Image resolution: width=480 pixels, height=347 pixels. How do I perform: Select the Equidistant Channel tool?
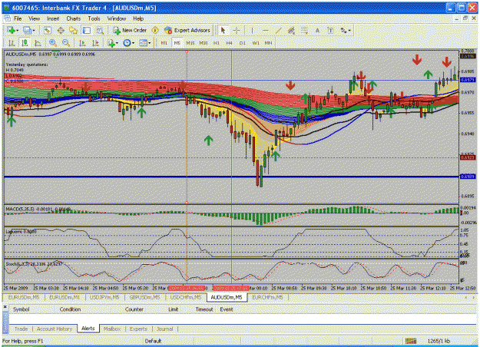tap(291, 30)
